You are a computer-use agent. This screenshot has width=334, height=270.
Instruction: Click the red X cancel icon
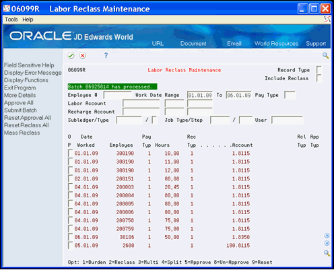tap(83, 55)
